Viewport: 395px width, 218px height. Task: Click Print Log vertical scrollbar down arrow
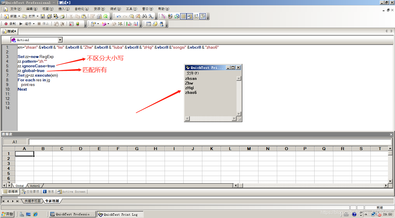tap(239, 114)
